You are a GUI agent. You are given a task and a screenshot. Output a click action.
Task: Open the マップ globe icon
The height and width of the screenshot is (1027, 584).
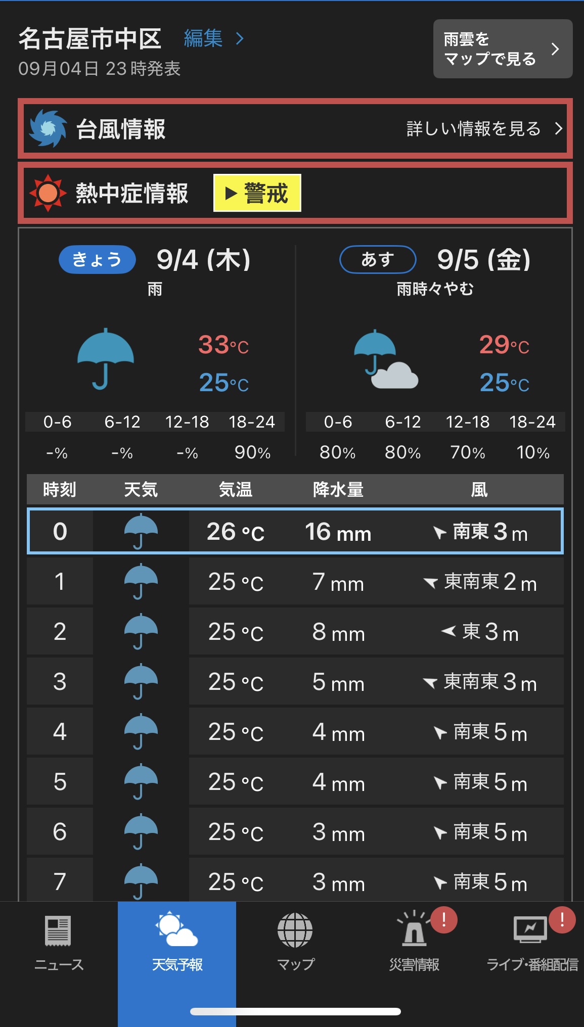(x=295, y=930)
